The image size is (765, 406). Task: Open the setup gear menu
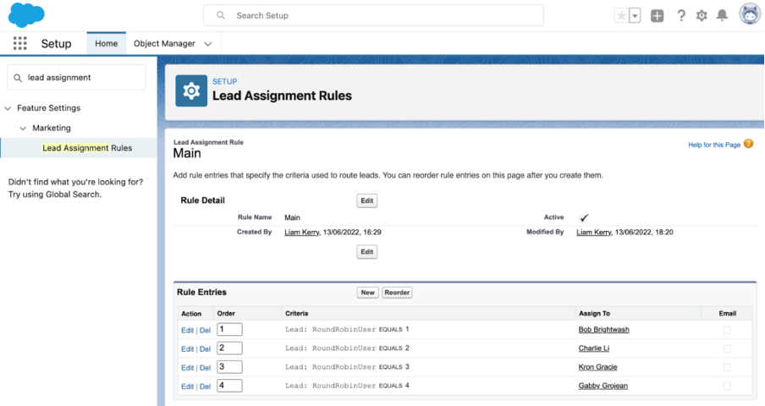[x=702, y=15]
